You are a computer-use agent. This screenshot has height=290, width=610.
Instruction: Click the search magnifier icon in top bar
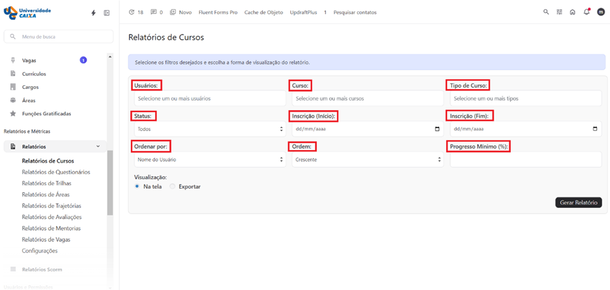(x=546, y=12)
